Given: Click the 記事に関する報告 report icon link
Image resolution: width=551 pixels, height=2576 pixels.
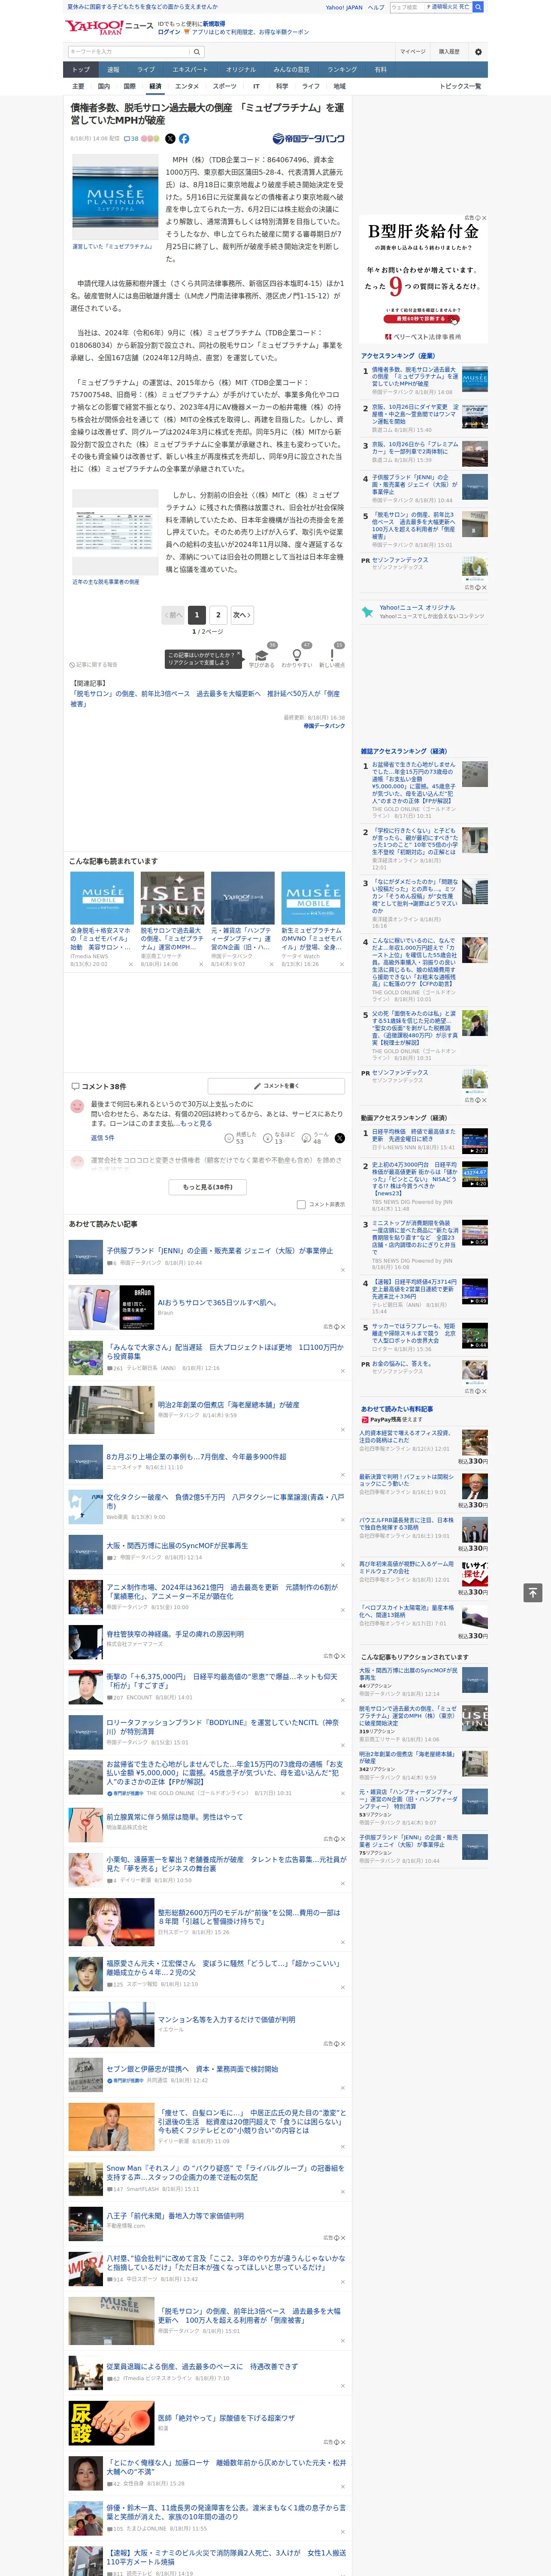Looking at the screenshot, I should point(93,665).
